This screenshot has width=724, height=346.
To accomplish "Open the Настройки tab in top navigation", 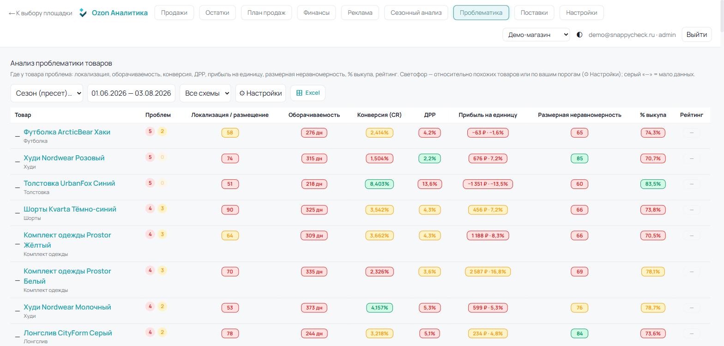I will [x=581, y=12].
